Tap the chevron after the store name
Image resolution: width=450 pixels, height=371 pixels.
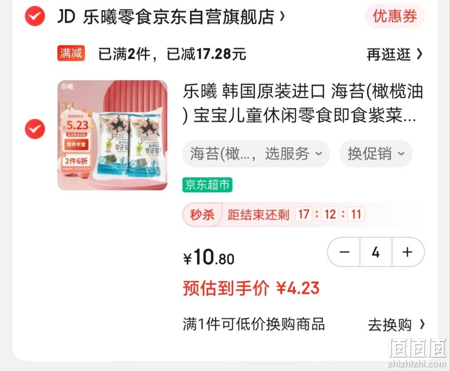click(282, 16)
